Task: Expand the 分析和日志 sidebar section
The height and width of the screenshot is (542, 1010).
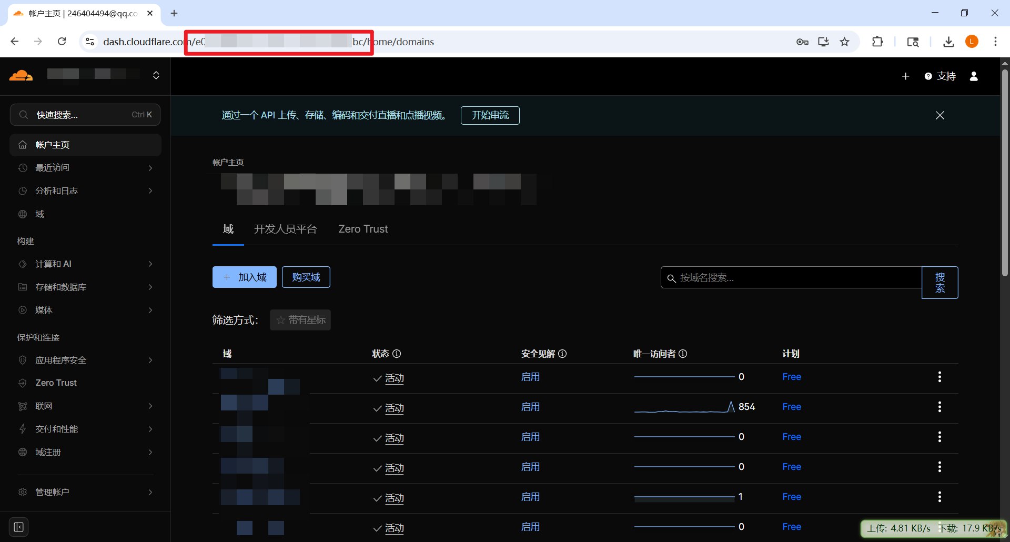Action: (x=85, y=191)
